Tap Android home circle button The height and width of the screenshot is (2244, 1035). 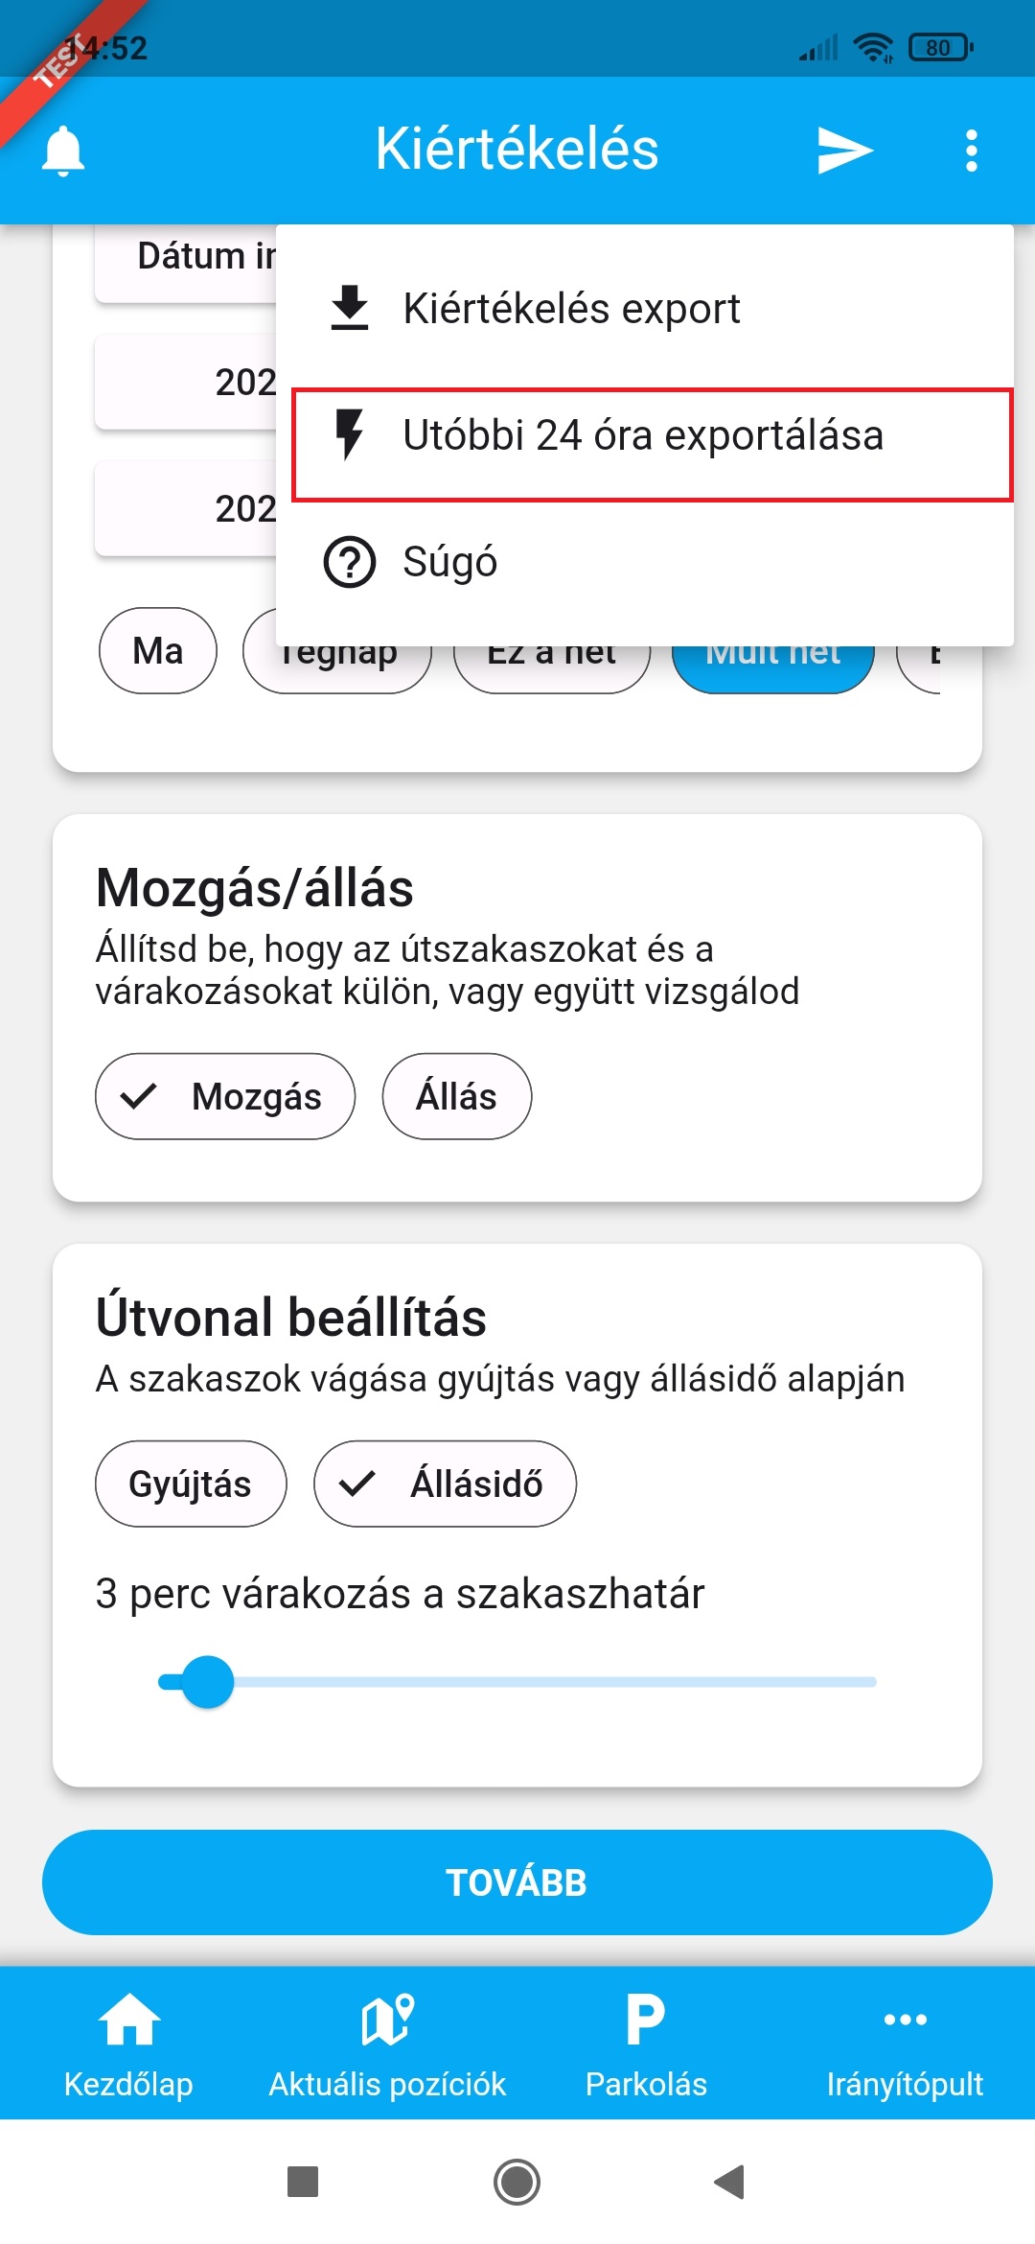[517, 2182]
